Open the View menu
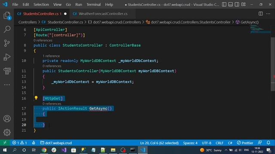Screen dimensions: 275x154 tap(57, 5)
